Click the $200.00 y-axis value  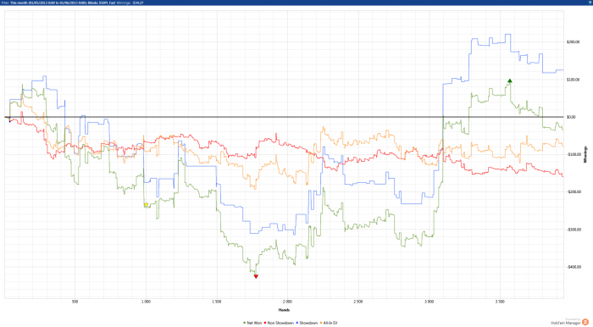click(x=573, y=42)
